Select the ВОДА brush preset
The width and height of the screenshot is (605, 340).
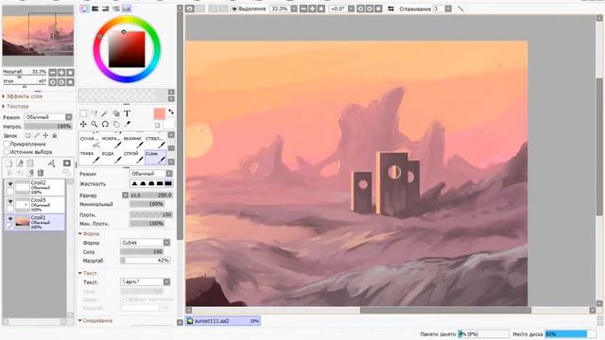[112, 157]
